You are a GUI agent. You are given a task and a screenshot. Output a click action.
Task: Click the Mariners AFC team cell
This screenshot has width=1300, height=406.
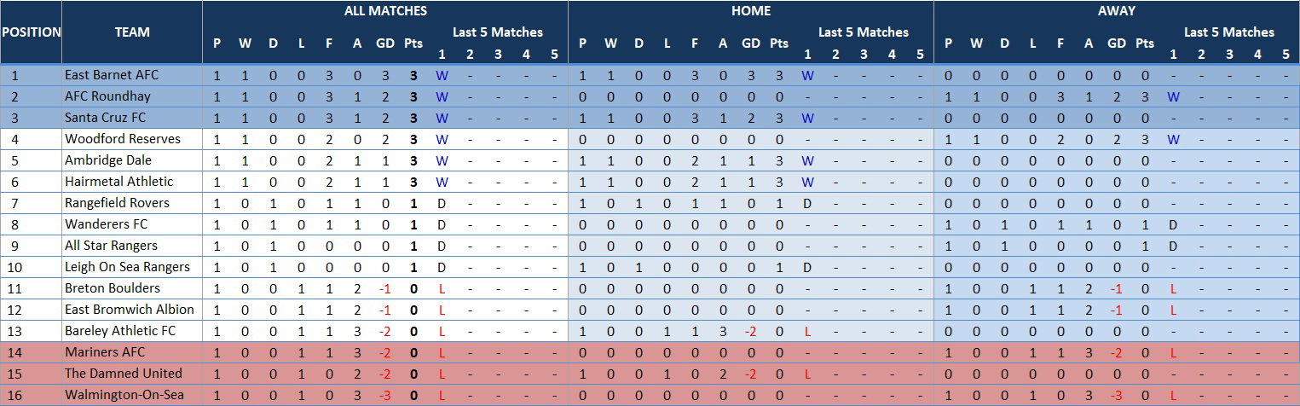[x=132, y=352]
